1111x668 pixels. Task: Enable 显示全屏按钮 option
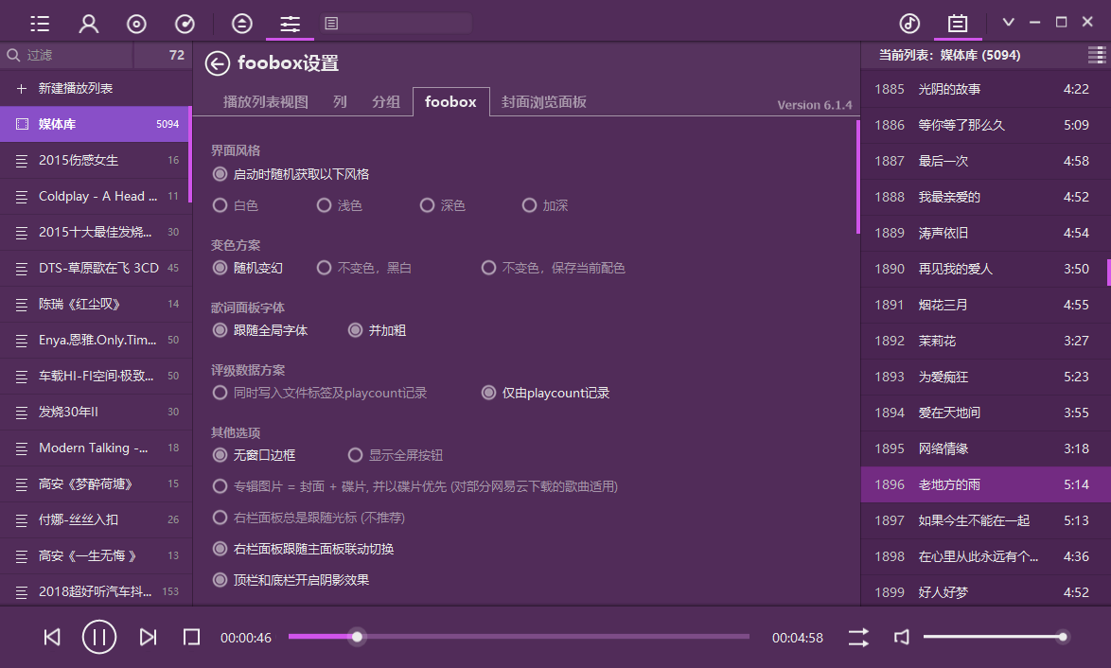point(355,455)
